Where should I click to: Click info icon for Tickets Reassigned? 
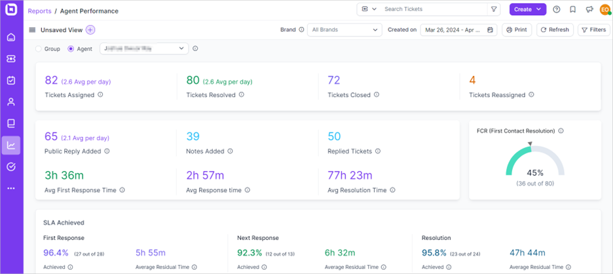[531, 95]
